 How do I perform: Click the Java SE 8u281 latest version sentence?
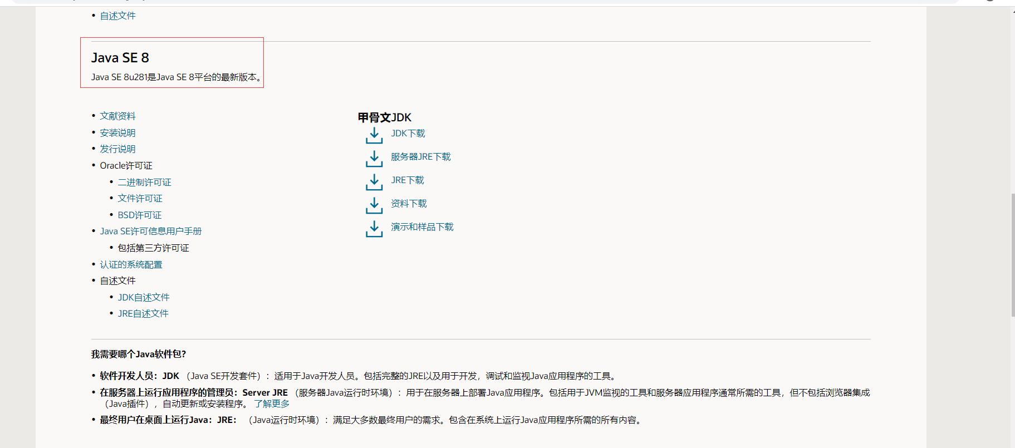pyautogui.click(x=176, y=77)
